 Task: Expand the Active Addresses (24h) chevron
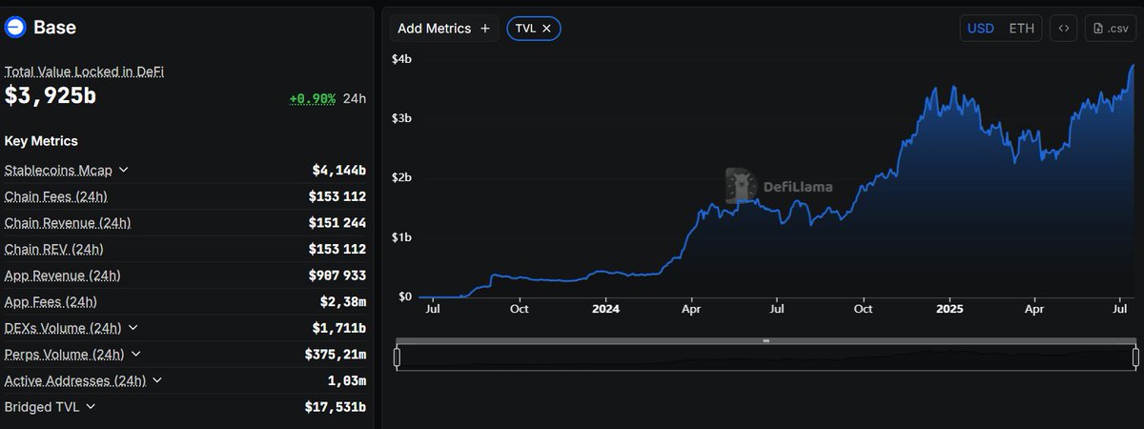(156, 380)
